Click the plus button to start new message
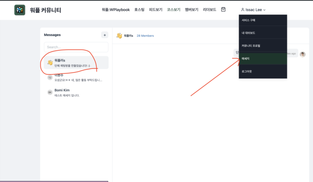 coord(105,35)
